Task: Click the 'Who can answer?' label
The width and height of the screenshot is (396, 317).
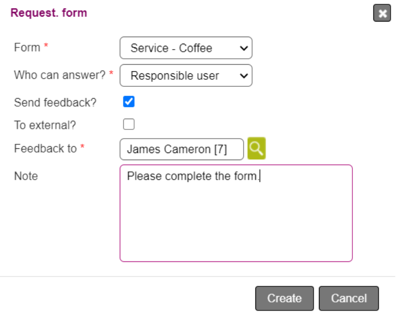Action: coord(59,75)
